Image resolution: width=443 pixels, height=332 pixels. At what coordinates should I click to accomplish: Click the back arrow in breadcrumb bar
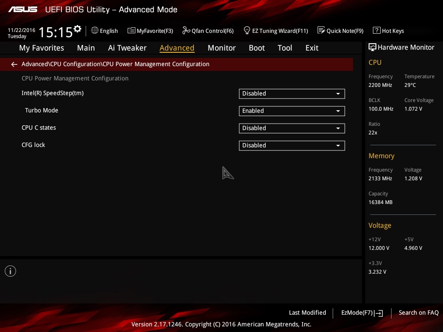click(14, 64)
